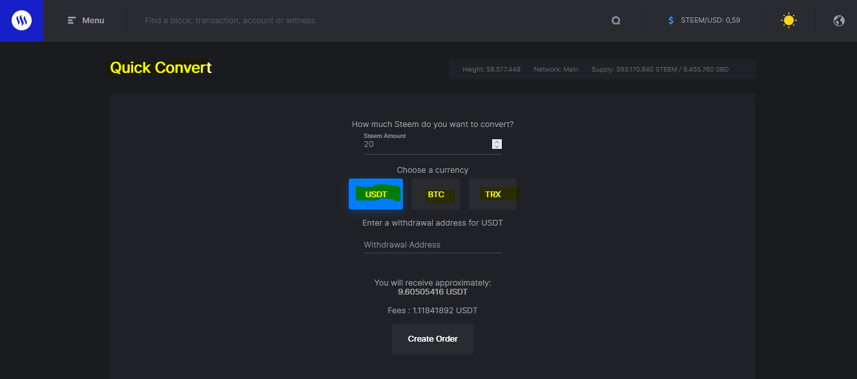This screenshot has height=379, width=857.
Task: Select TRX as currency
Action: tap(493, 194)
